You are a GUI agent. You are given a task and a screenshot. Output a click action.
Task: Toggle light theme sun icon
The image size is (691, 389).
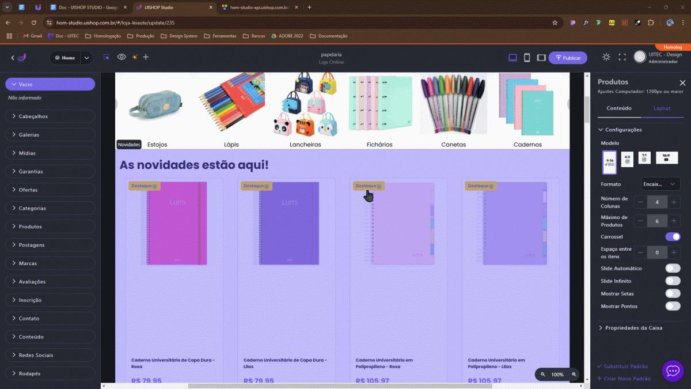tap(606, 57)
